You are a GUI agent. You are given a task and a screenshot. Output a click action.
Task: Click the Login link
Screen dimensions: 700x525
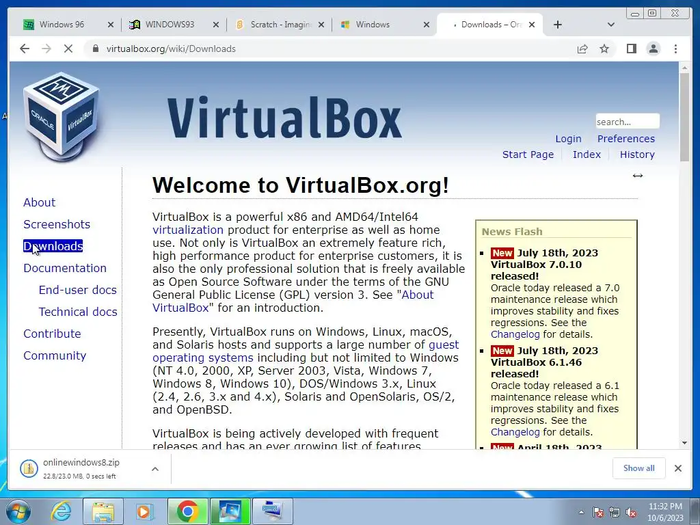[568, 139]
